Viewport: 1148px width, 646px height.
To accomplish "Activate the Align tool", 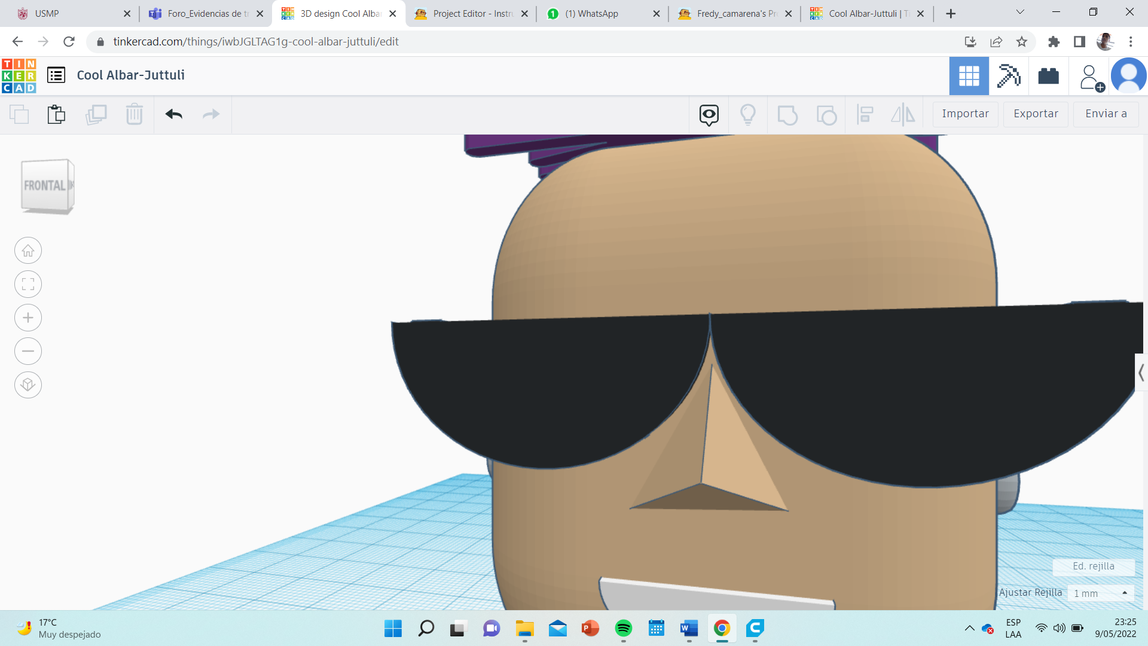I will tap(865, 115).
